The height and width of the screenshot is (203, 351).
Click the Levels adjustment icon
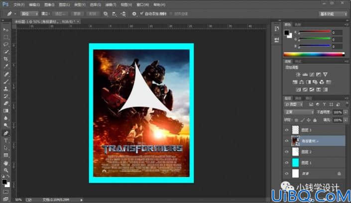click(305, 74)
